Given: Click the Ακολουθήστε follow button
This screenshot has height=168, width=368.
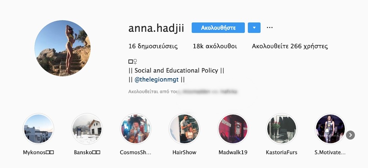Looking at the screenshot, I should tap(218, 28).
